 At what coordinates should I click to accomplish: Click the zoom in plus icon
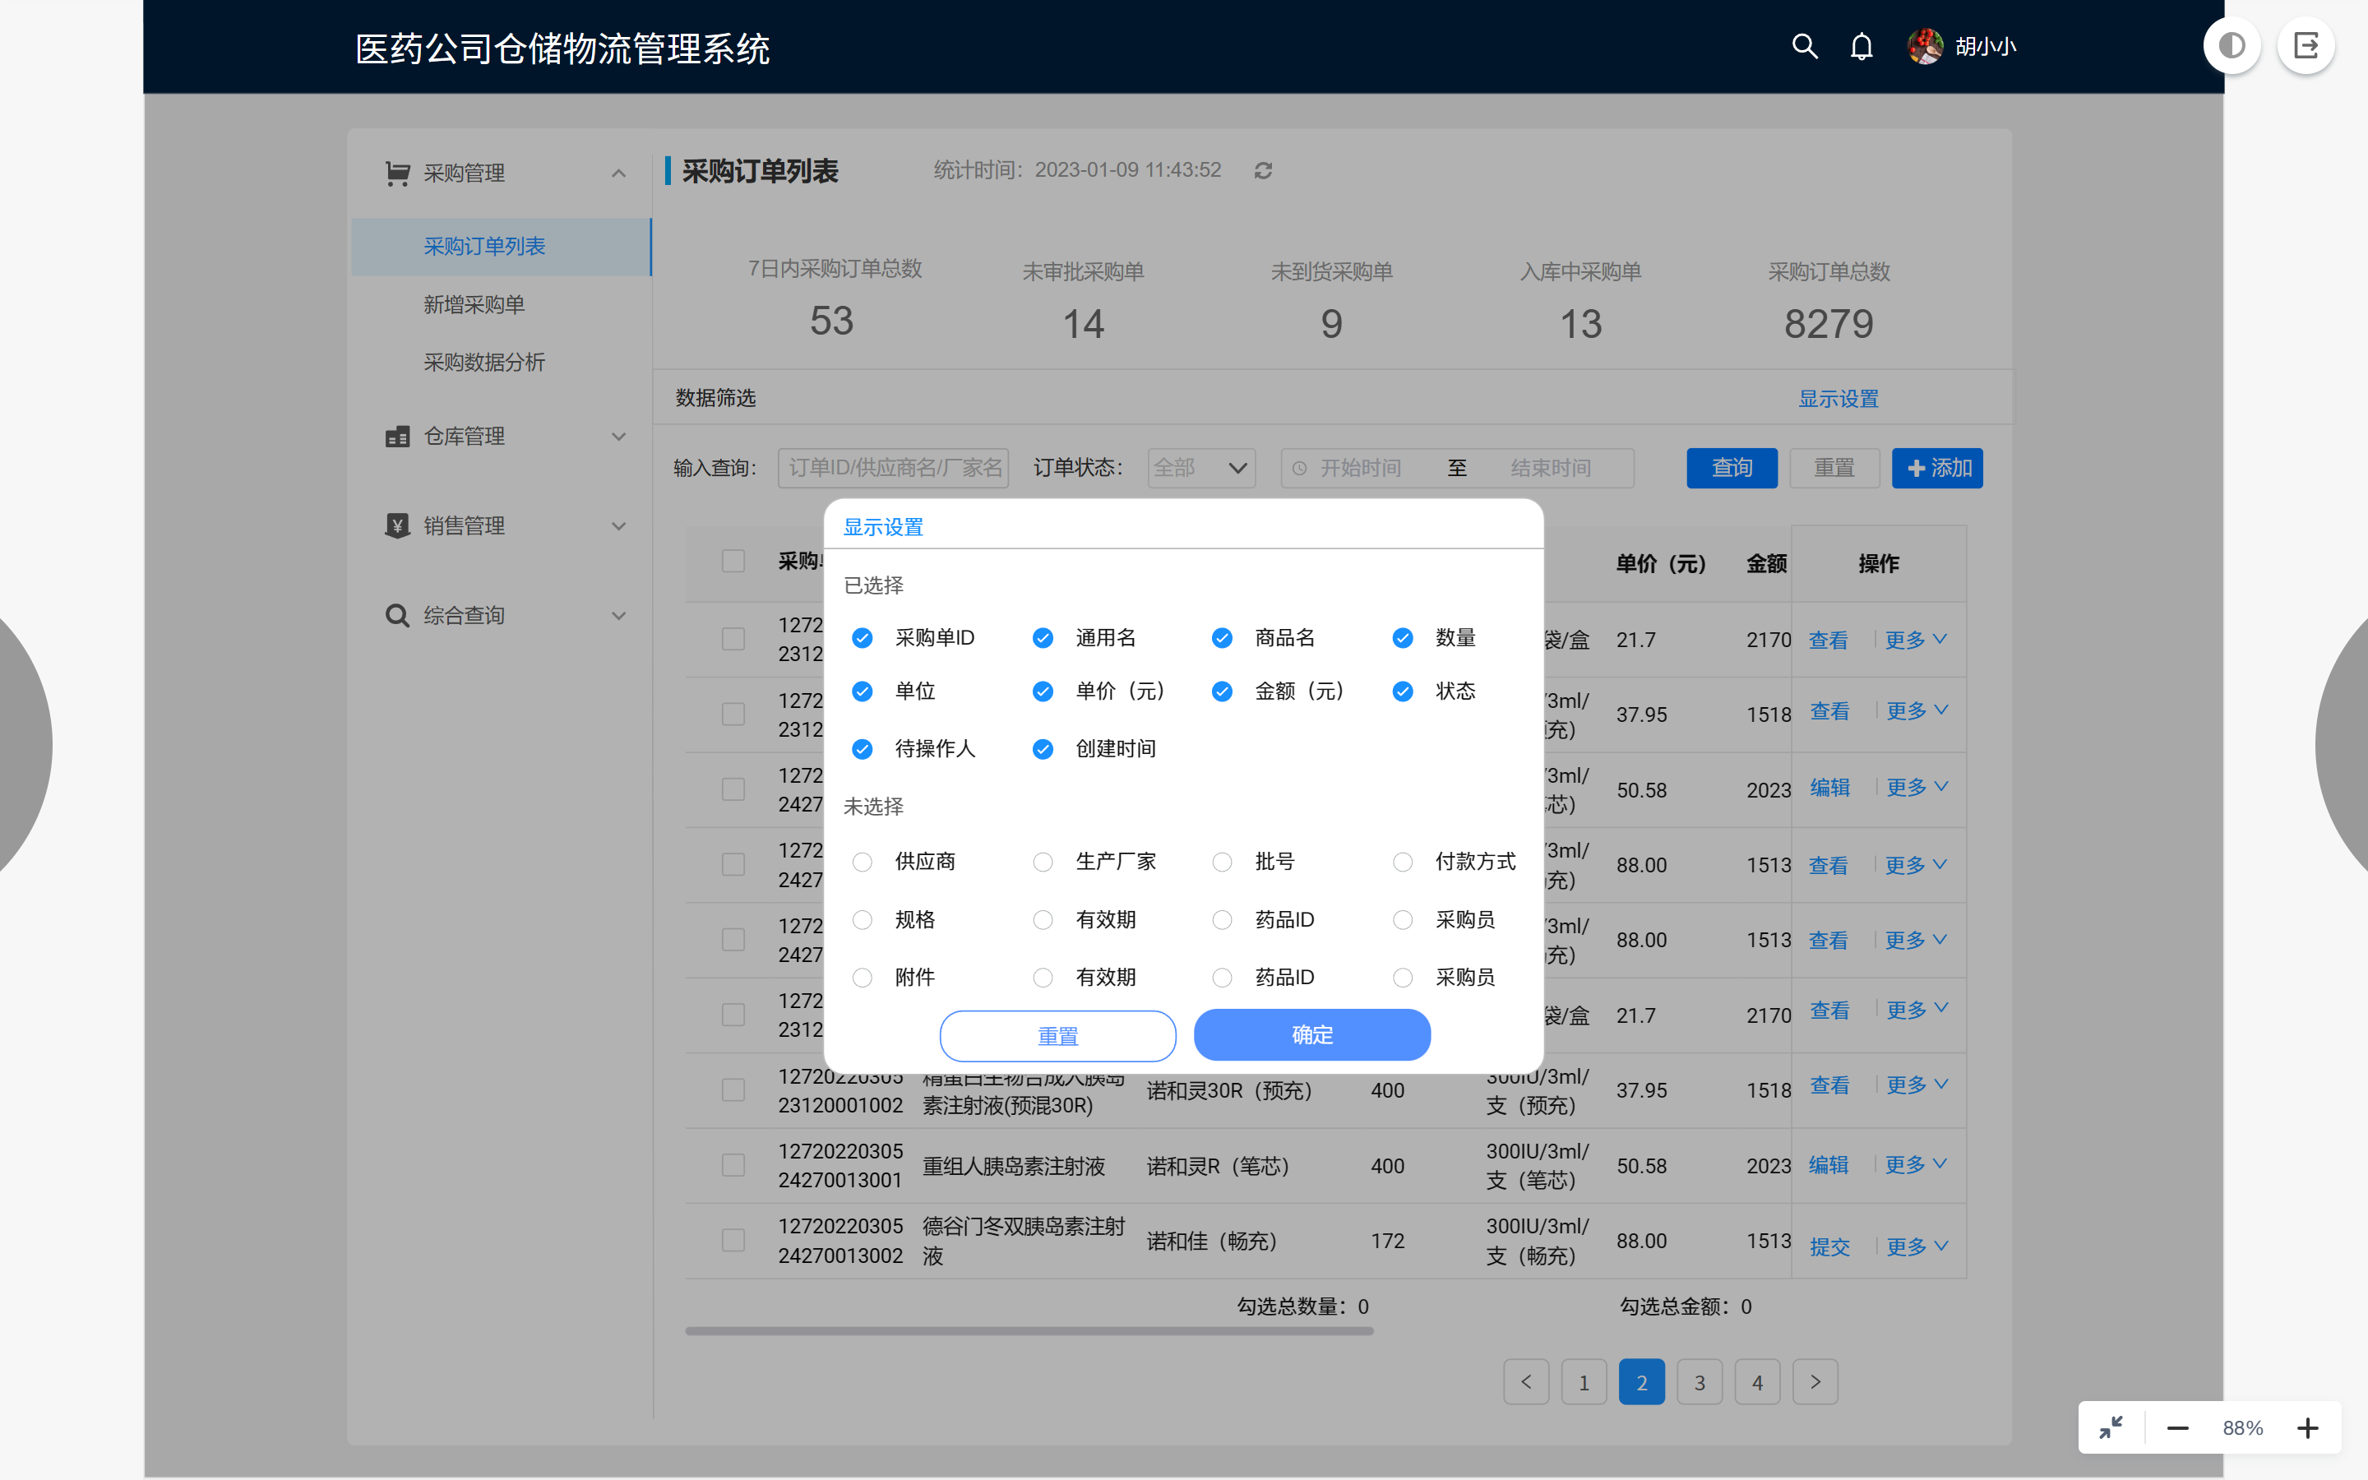2307,1428
